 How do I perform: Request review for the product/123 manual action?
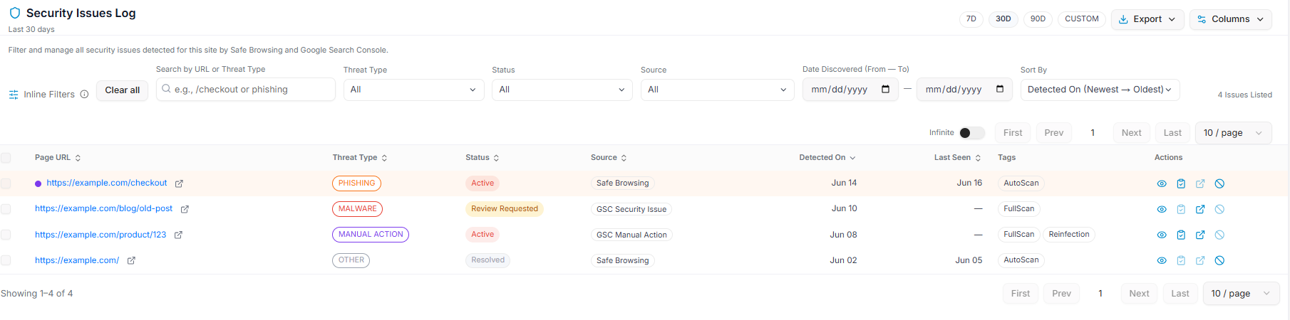point(1181,235)
